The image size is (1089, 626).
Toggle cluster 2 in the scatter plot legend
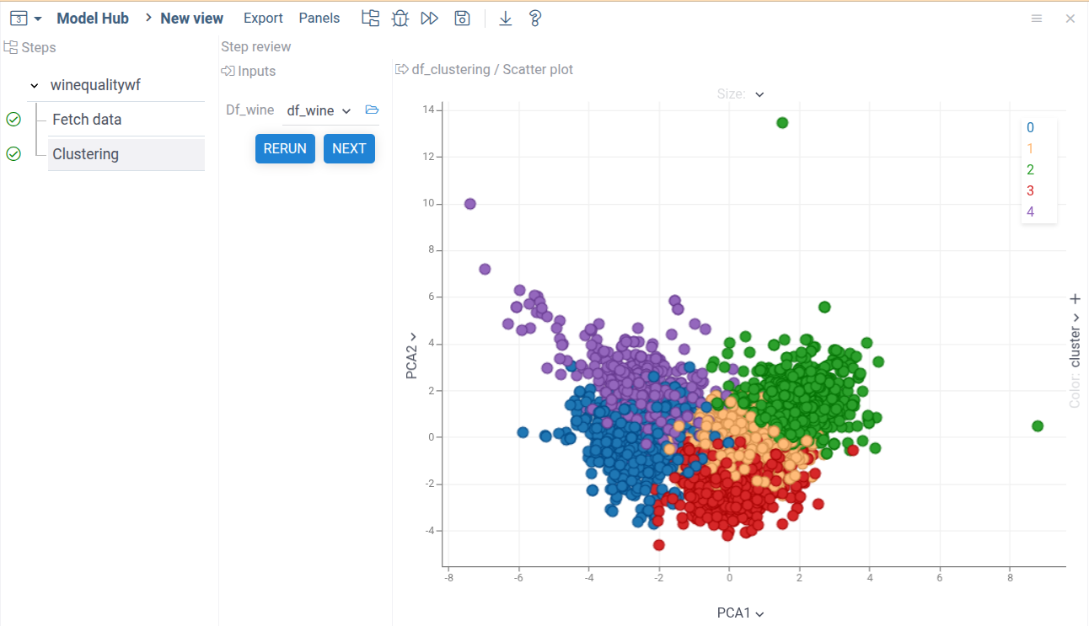coord(1030,169)
